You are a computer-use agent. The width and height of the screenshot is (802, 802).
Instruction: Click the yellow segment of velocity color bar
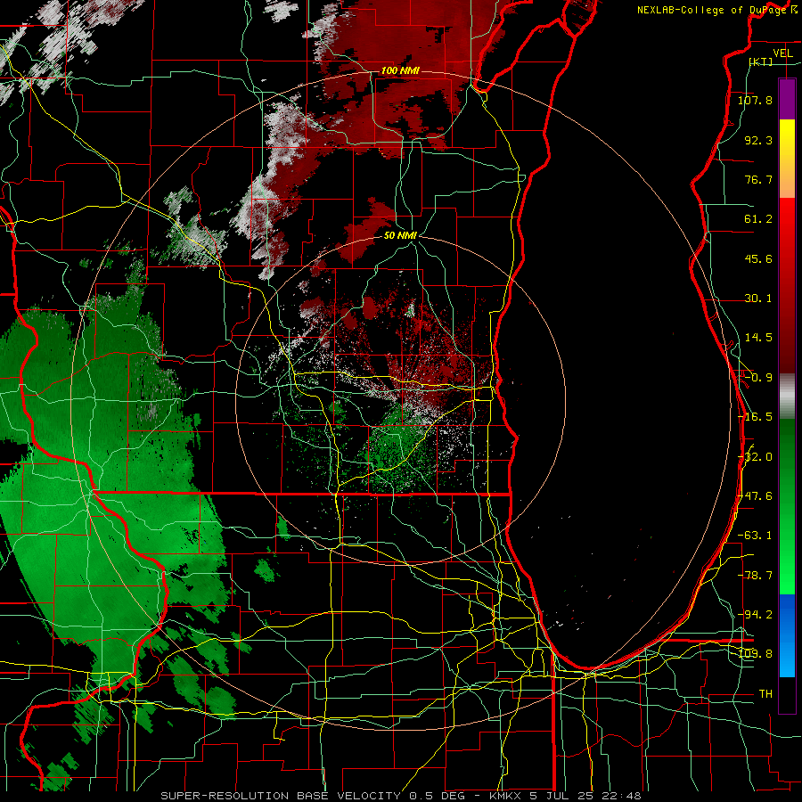(787, 139)
